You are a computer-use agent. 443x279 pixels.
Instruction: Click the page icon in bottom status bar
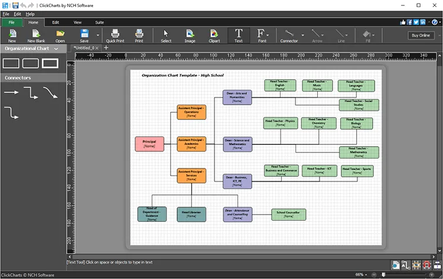pyautogui.click(x=396, y=265)
